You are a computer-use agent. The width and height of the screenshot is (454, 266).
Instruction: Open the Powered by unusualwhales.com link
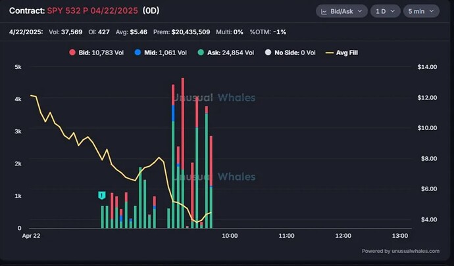404,250
